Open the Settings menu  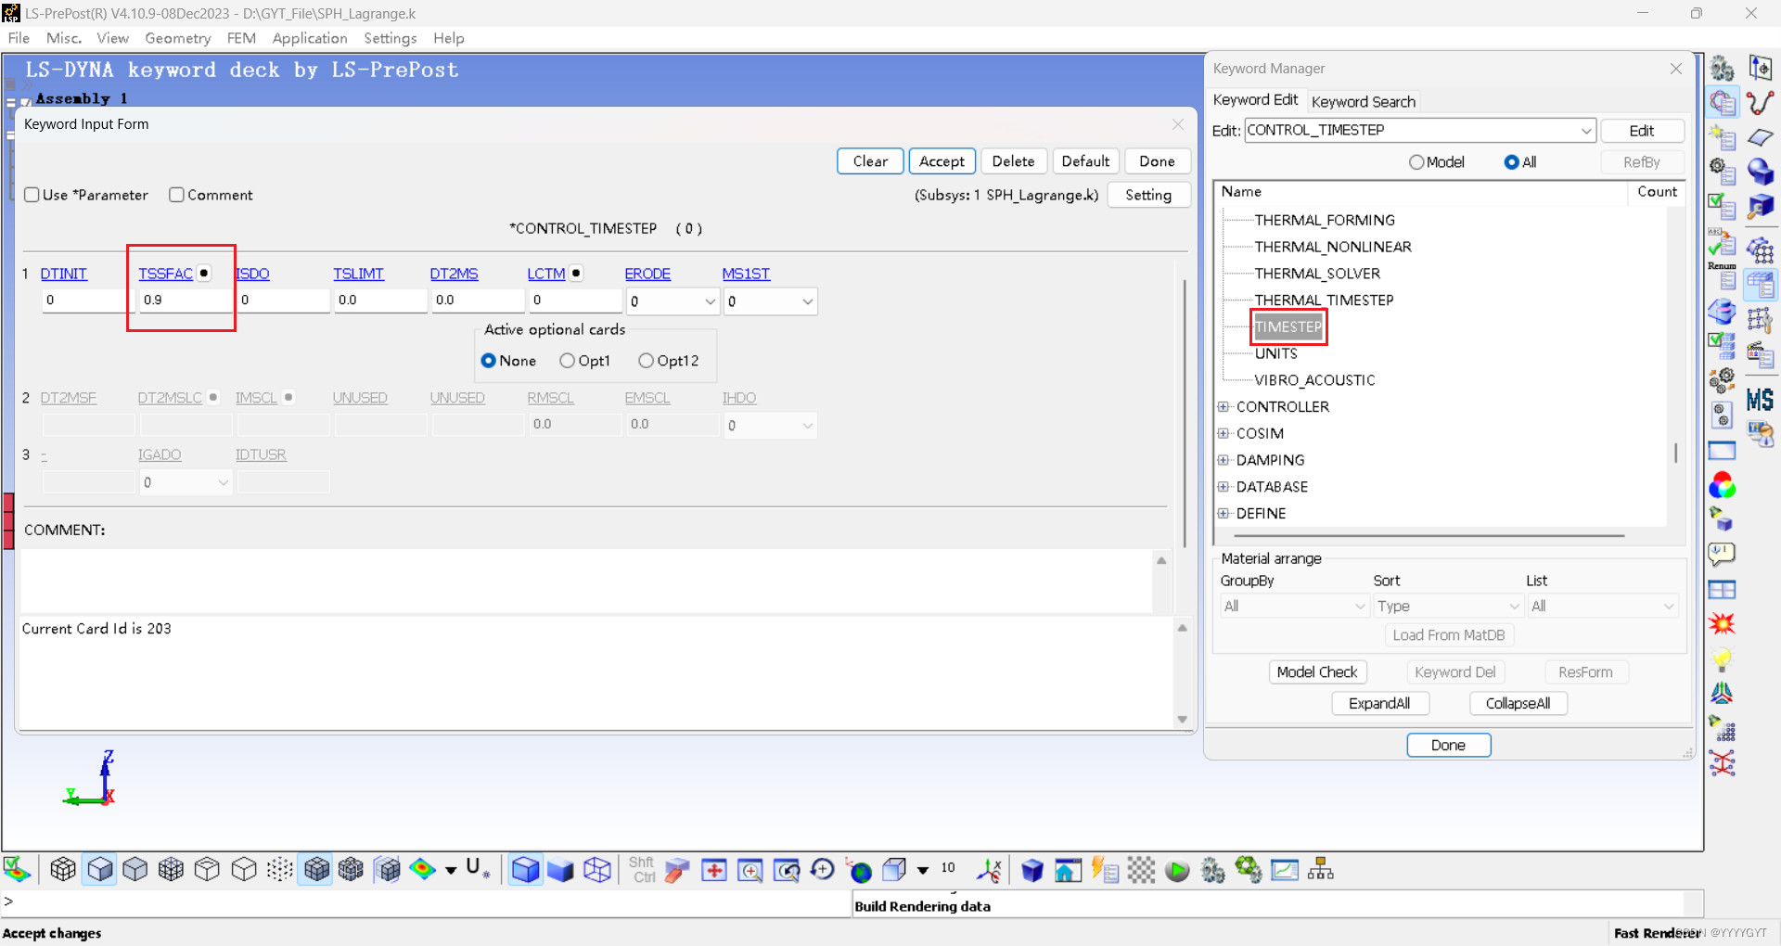(390, 38)
